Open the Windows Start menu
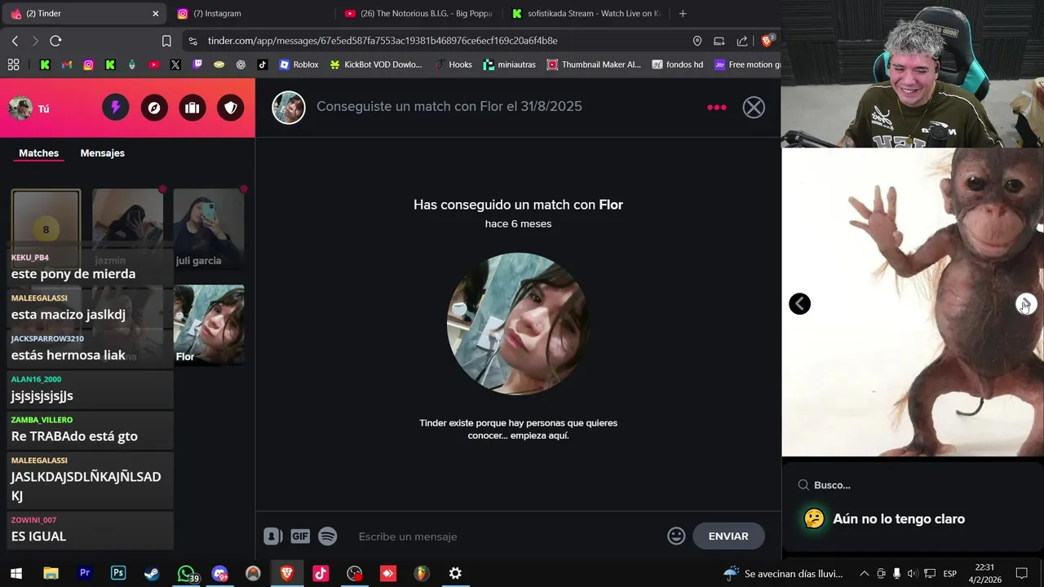This screenshot has height=587, width=1044. tap(15, 573)
